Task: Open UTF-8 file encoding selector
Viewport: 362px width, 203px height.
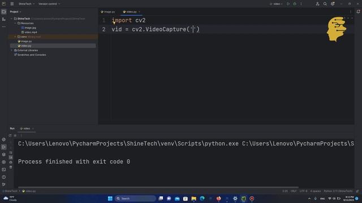Action: [303, 191]
